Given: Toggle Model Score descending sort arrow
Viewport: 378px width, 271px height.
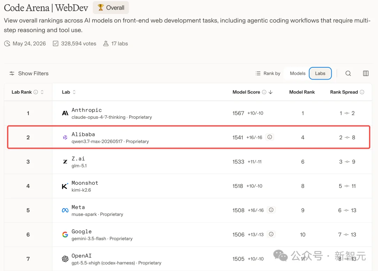Looking at the screenshot, I should point(271,92).
